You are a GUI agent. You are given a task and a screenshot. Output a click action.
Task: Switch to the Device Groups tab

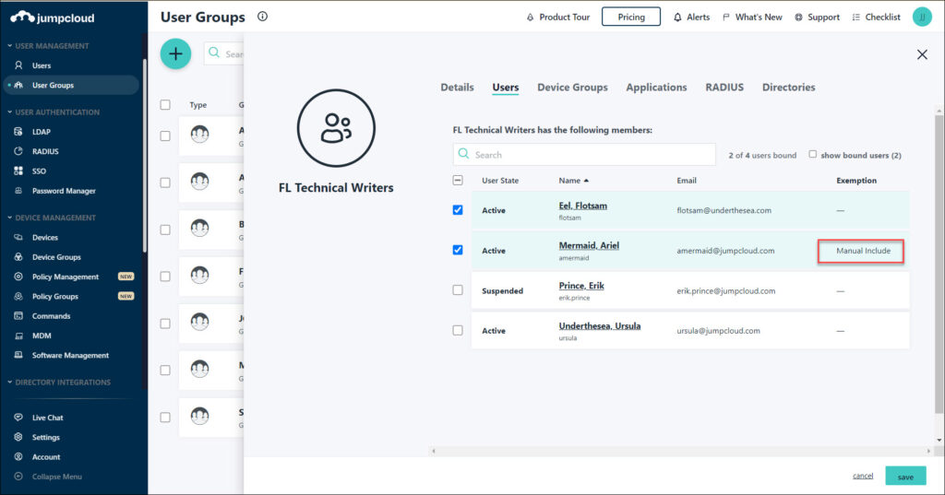click(572, 88)
